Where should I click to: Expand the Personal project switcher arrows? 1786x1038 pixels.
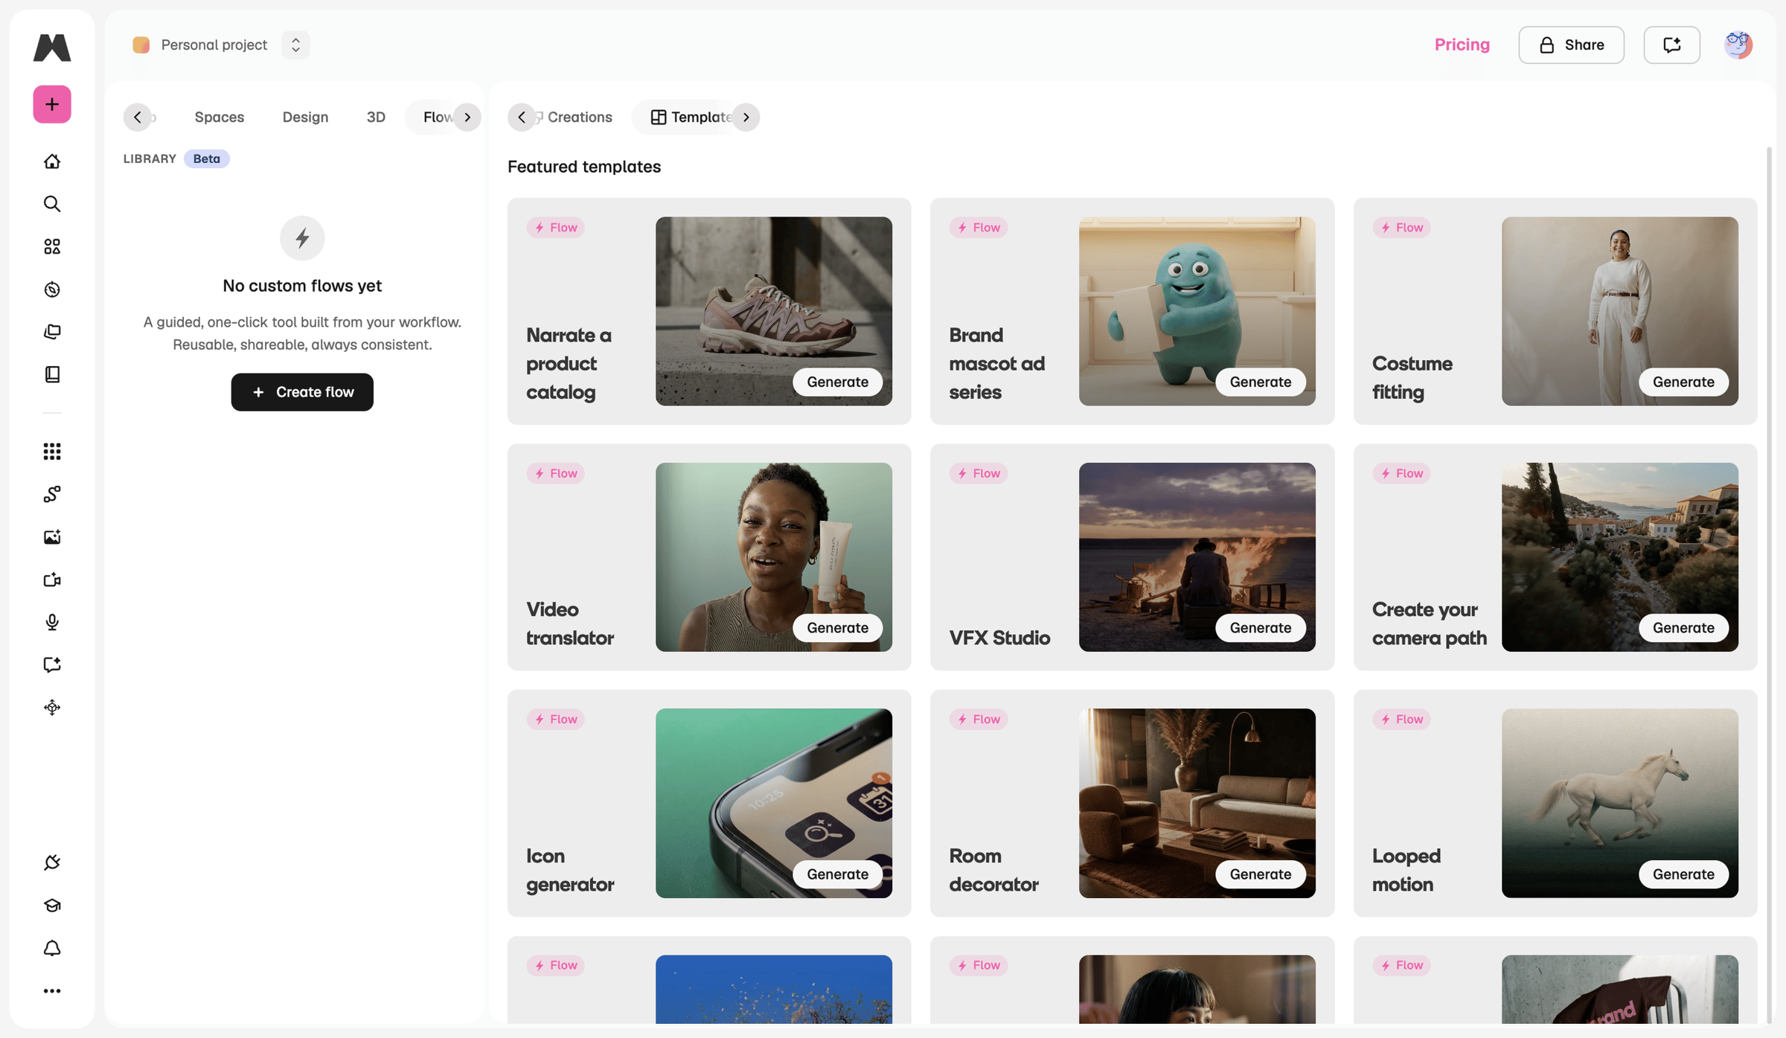pyautogui.click(x=295, y=45)
